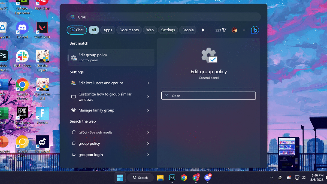Image resolution: width=327 pixels, height=184 pixels.
Task: Open Epic Games Launcher desktop icon
Action: pos(22,118)
